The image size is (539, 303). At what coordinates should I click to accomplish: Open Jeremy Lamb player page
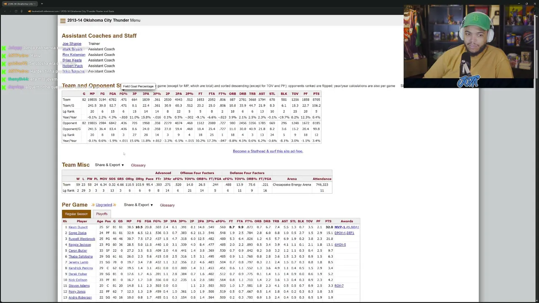tap(78, 262)
